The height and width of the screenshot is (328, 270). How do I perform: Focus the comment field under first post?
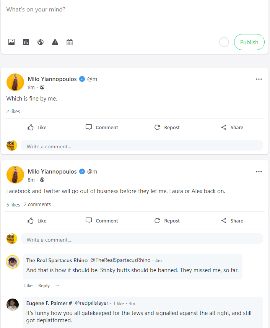[142, 146]
